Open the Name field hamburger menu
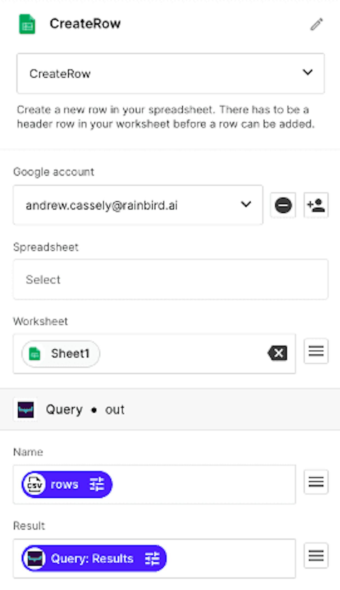This screenshot has height=590, width=340. click(x=316, y=482)
